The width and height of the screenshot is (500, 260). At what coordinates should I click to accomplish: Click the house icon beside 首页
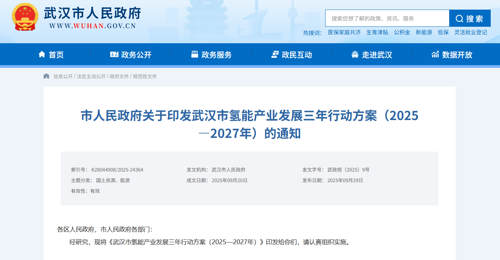42,54
